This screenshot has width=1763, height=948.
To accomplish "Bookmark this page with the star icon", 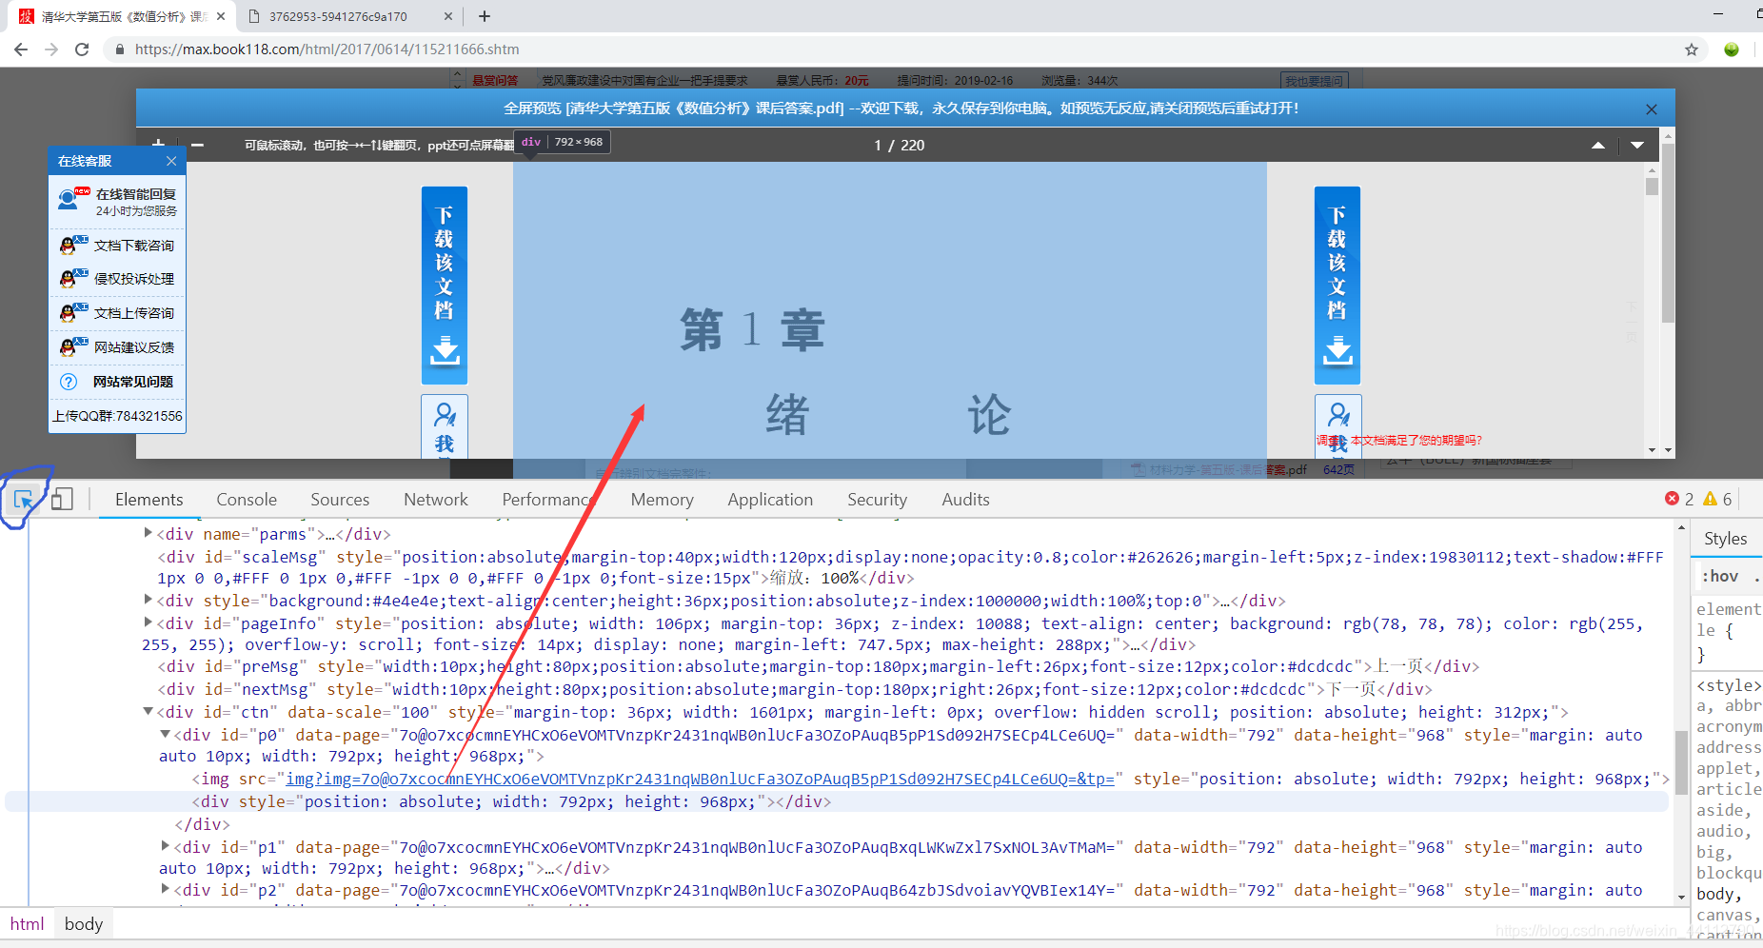I will pos(1692,49).
